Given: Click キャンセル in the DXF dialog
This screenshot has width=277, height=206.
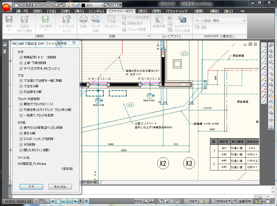Looking at the screenshot, I should click(x=60, y=187).
